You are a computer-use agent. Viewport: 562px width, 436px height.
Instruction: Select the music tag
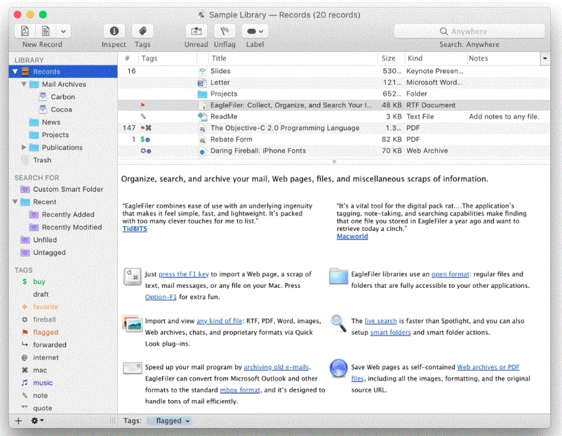[43, 383]
